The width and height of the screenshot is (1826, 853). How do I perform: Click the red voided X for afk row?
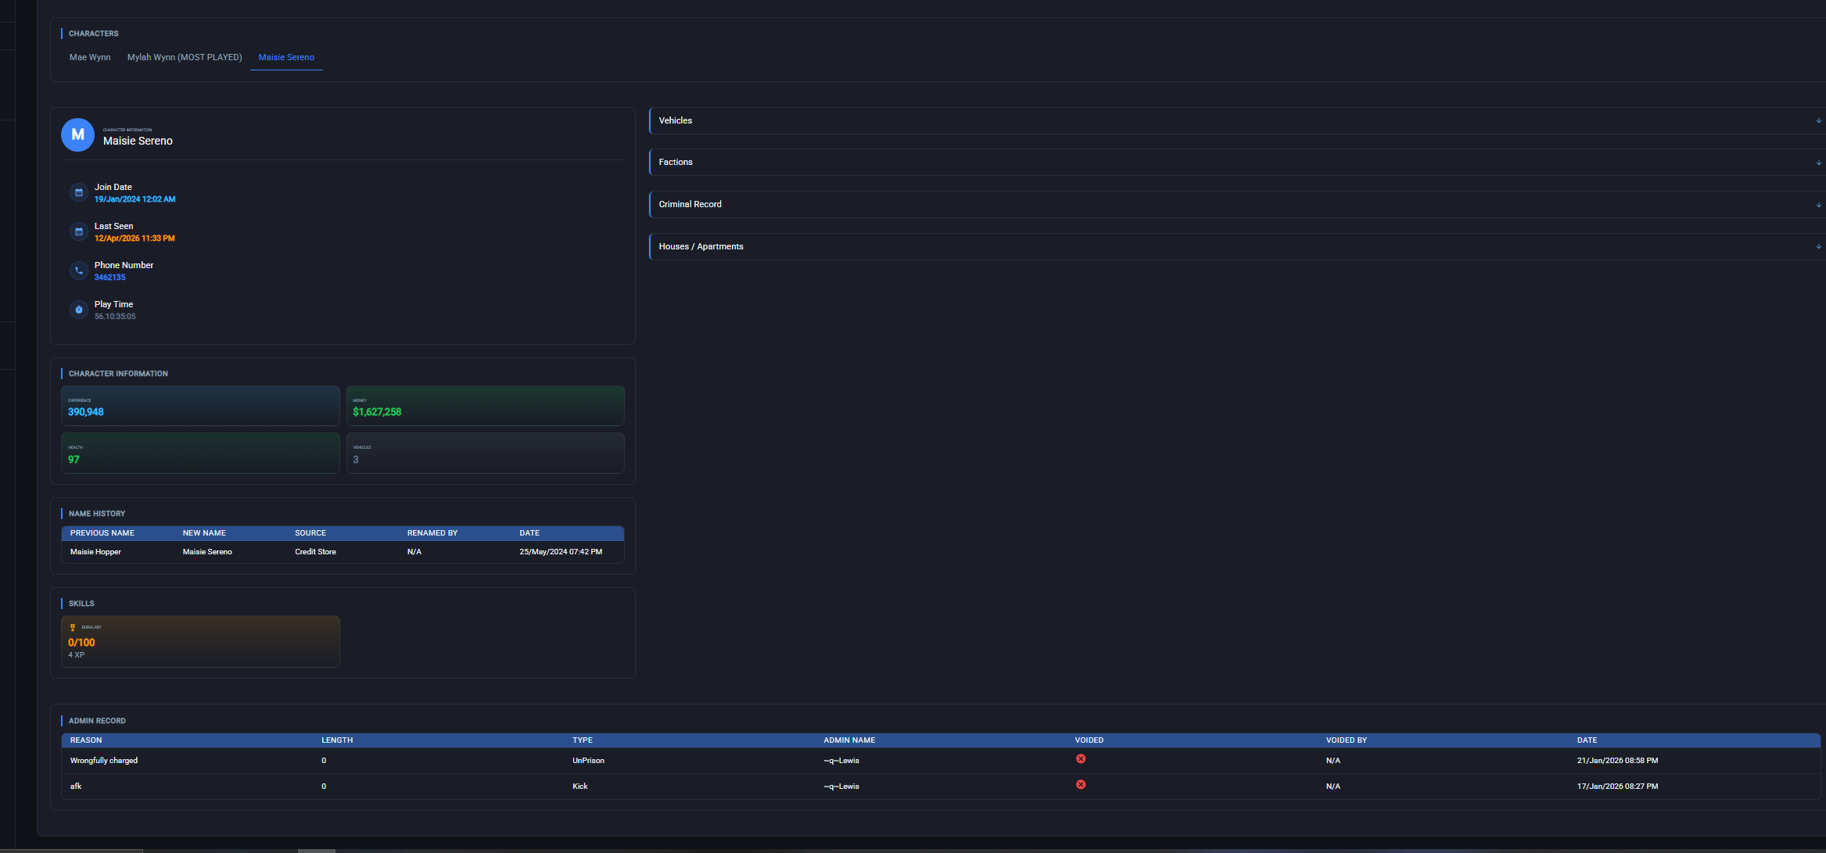[x=1081, y=784]
